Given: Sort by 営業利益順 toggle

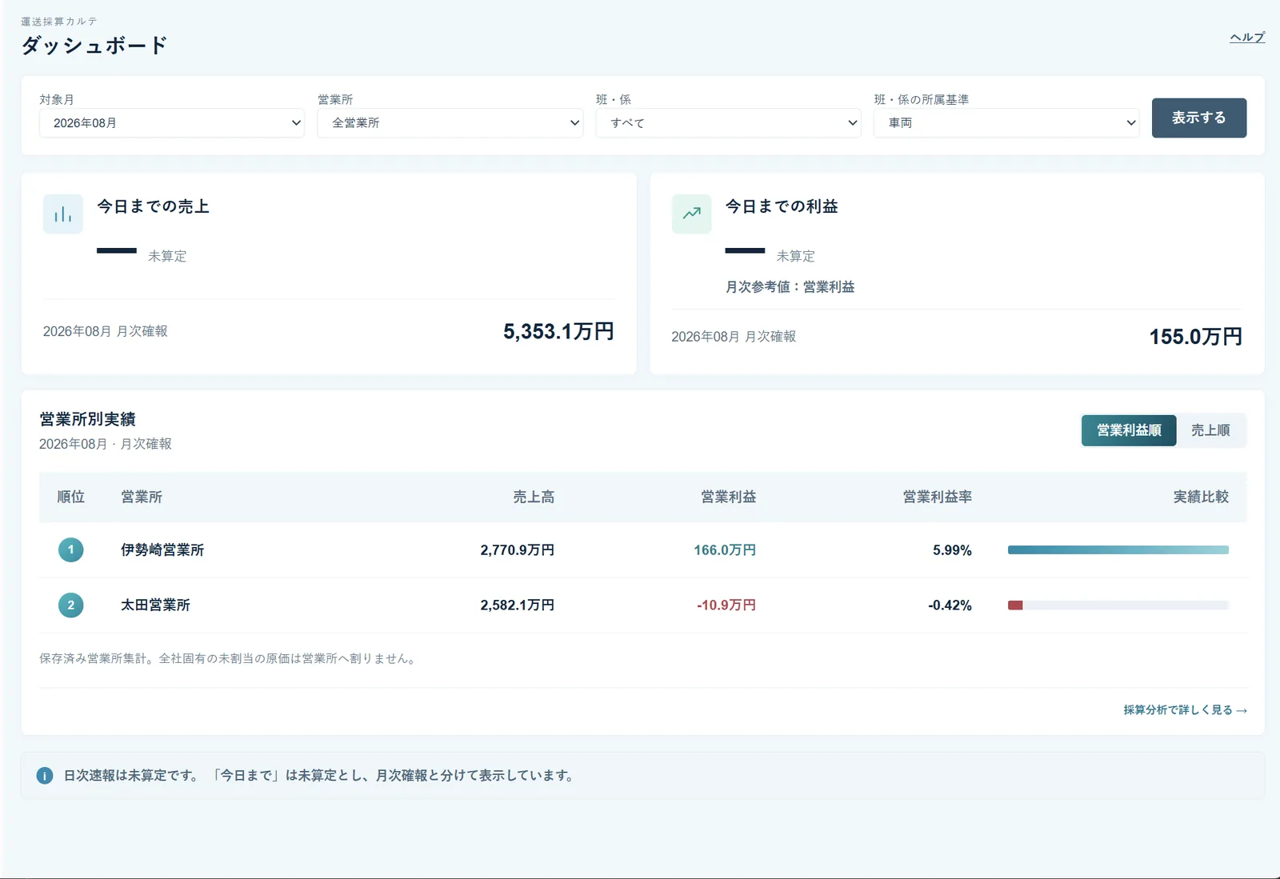Looking at the screenshot, I should coord(1129,430).
